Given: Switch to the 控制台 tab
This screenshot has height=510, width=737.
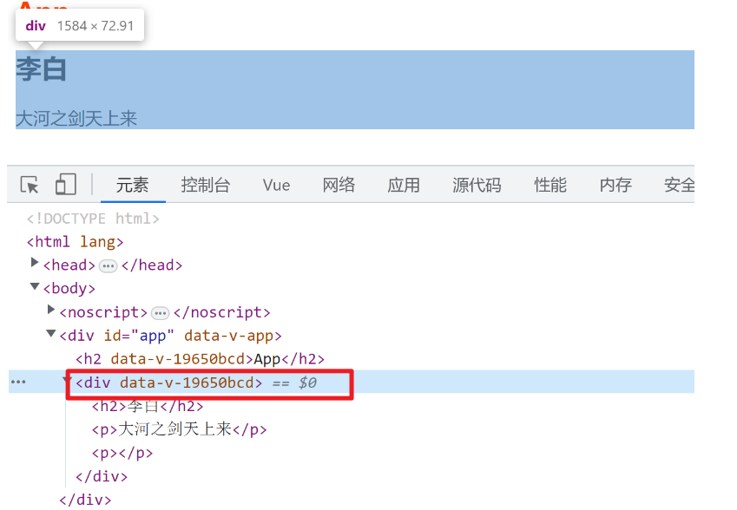Looking at the screenshot, I should click(206, 185).
